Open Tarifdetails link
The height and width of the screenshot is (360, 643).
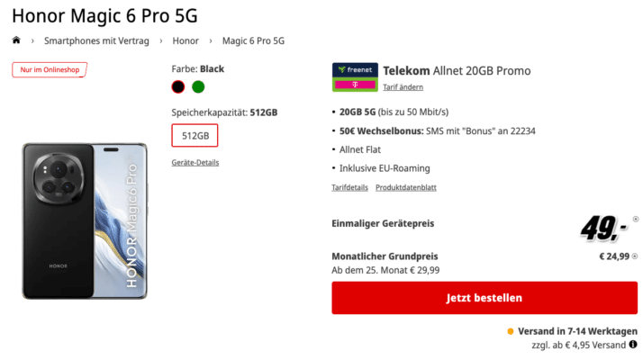pyautogui.click(x=349, y=187)
